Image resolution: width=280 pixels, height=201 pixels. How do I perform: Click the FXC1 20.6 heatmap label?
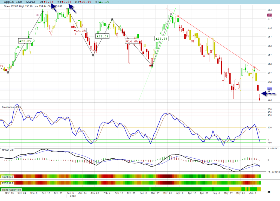click(x=7, y=177)
